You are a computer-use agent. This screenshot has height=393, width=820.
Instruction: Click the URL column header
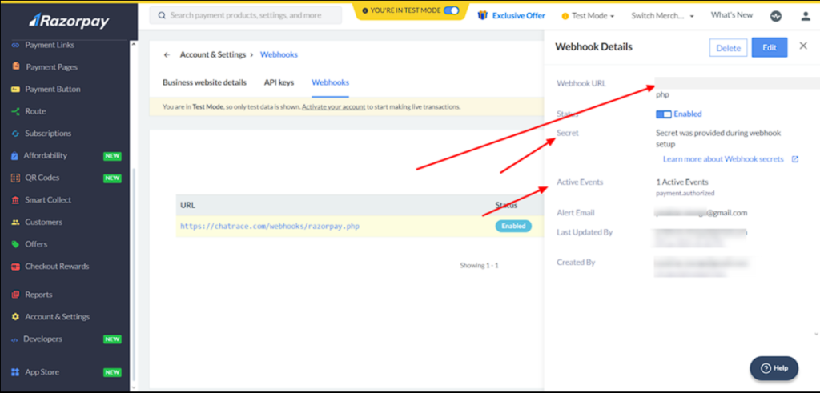coord(187,205)
